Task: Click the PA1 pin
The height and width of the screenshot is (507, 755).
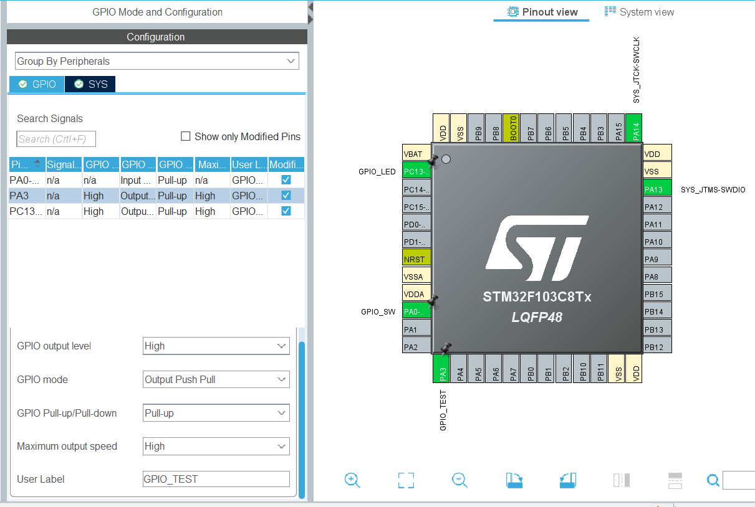Action: pos(416,329)
